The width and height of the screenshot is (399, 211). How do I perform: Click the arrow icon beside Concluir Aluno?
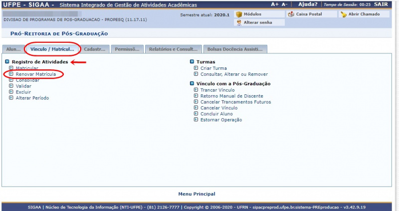click(x=196, y=114)
